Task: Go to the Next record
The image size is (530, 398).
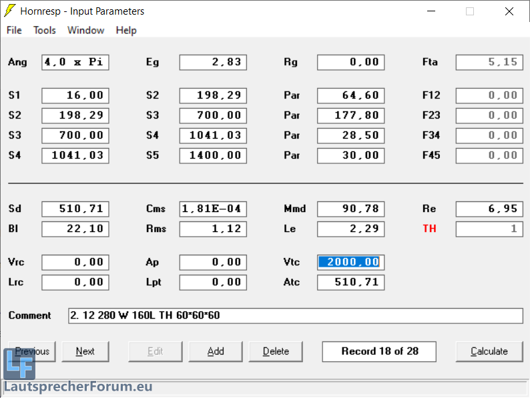Action: coord(85,351)
